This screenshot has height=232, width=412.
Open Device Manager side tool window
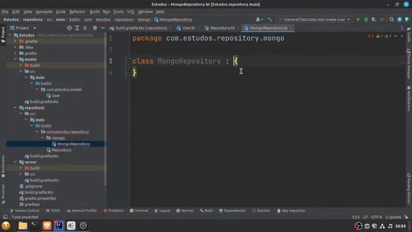409,64
